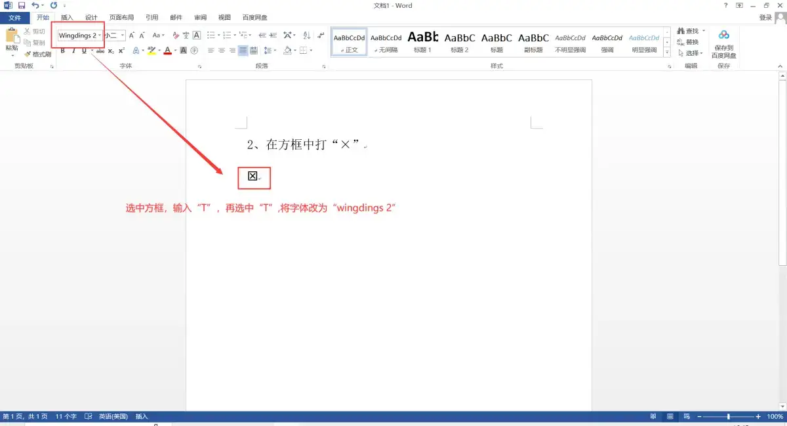Apply center alignment to the paragraph

pos(221,51)
